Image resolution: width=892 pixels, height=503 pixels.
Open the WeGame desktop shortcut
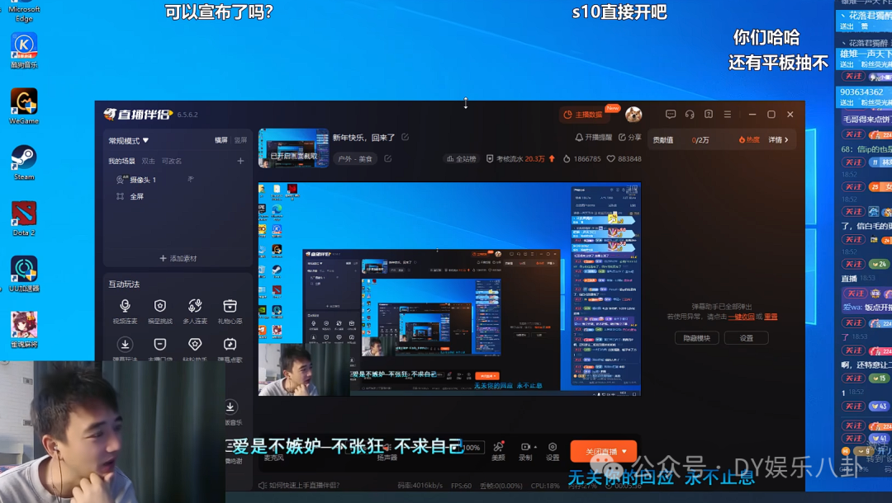[24, 106]
